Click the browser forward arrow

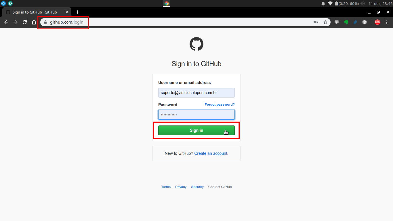(x=16, y=22)
